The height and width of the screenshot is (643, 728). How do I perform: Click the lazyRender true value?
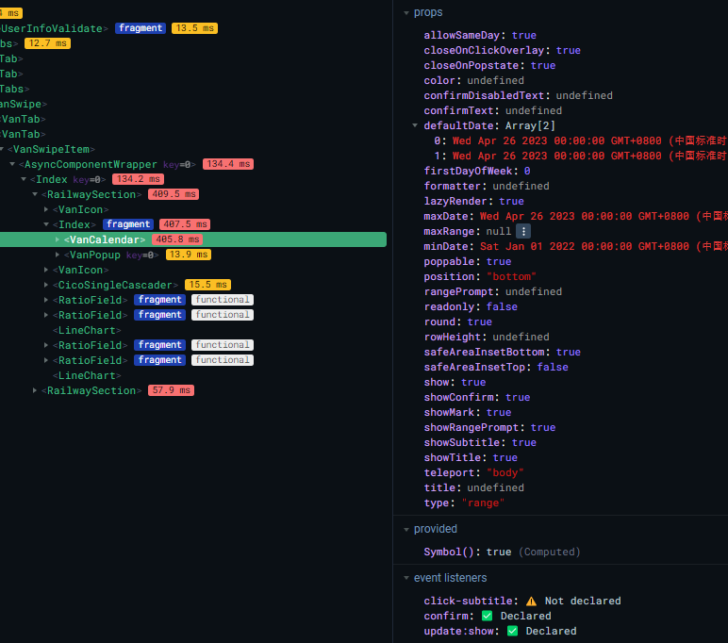tap(511, 201)
